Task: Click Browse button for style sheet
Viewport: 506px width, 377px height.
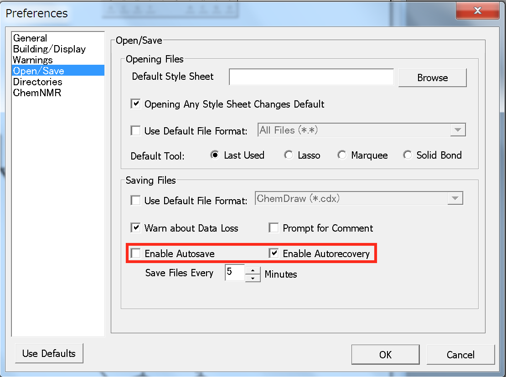Action: coord(432,78)
